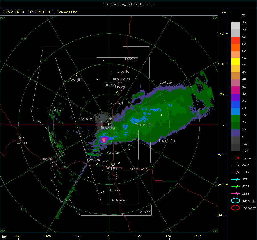Click the Strathmore label
The width and height of the screenshot is (257, 240).
tap(139, 169)
